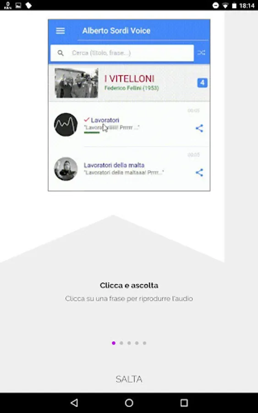Tap the Android back navigation button
Image resolution: width=258 pixels, height=413 pixels.
click(x=74, y=402)
